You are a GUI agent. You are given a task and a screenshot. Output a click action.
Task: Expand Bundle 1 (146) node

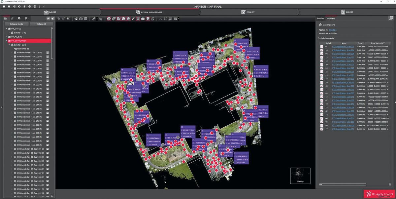pyautogui.click(x=9, y=33)
